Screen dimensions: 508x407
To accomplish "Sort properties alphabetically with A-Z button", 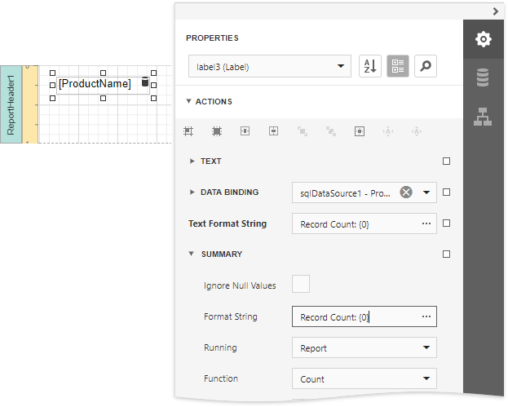I will [x=370, y=66].
